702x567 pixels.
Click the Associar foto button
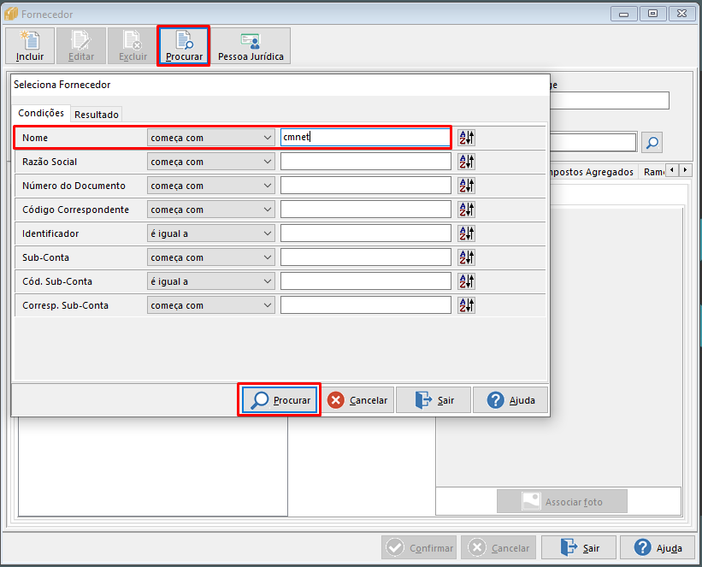(x=562, y=501)
